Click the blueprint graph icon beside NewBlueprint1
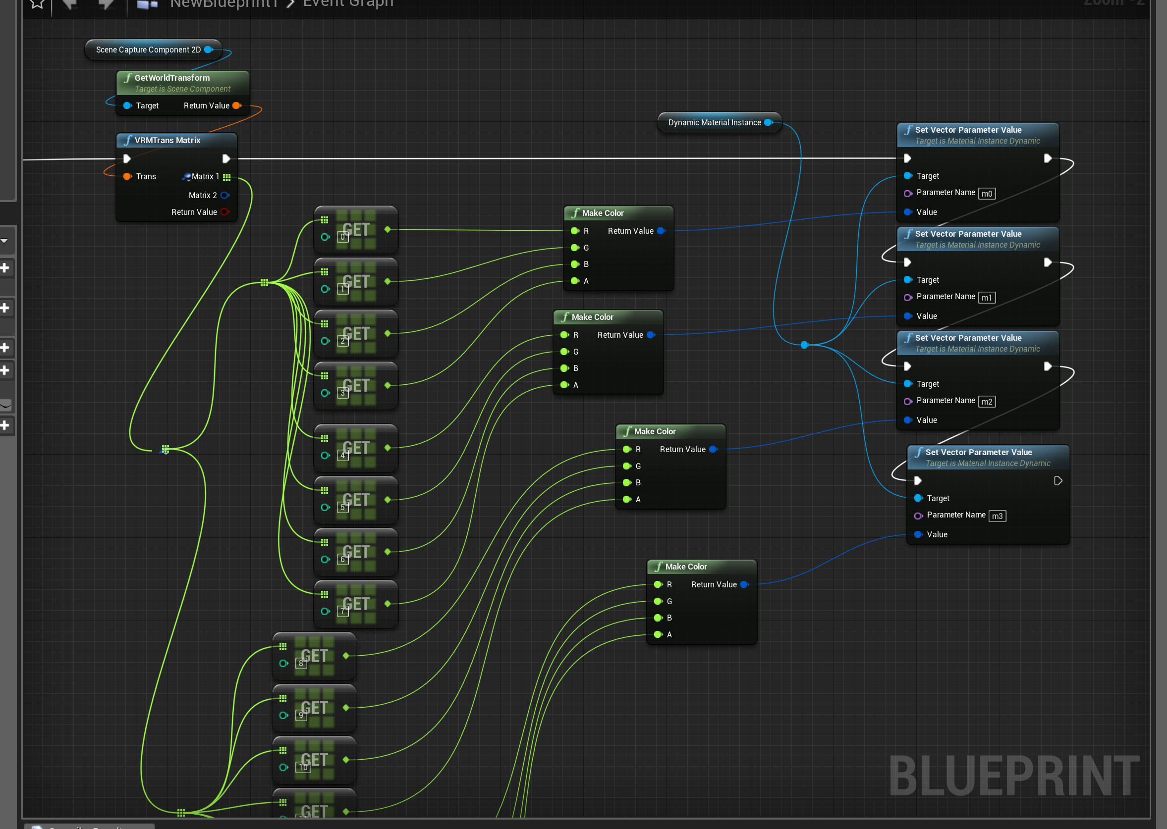This screenshot has height=829, width=1167. click(x=148, y=4)
